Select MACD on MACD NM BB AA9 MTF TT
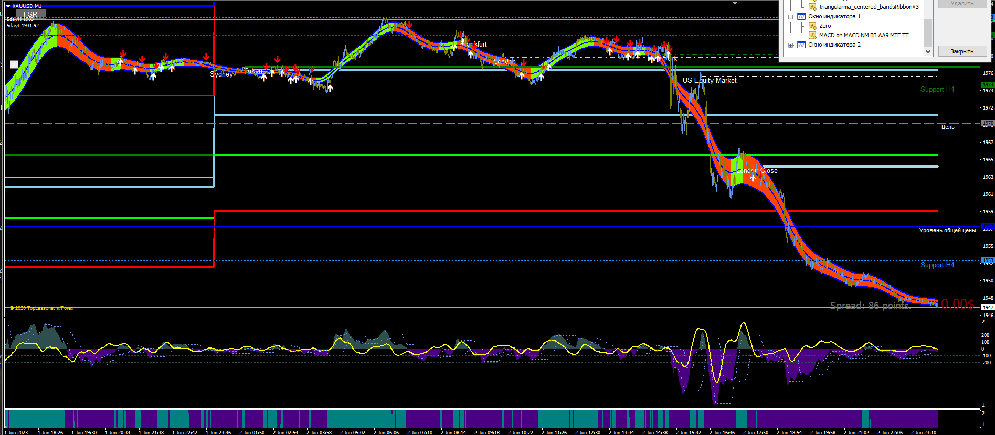The width and height of the screenshot is (995, 435). (864, 36)
